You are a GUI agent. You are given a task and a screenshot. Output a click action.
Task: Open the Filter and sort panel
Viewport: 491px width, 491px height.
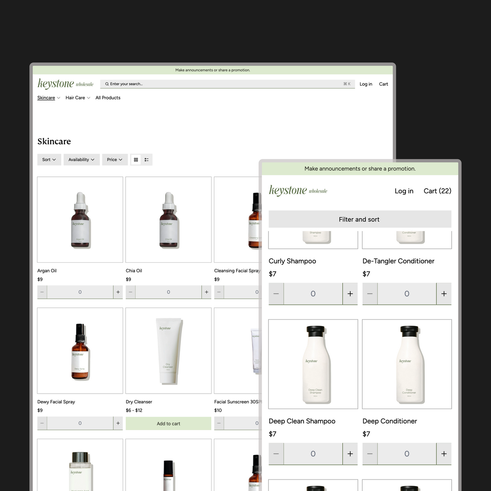[359, 219]
